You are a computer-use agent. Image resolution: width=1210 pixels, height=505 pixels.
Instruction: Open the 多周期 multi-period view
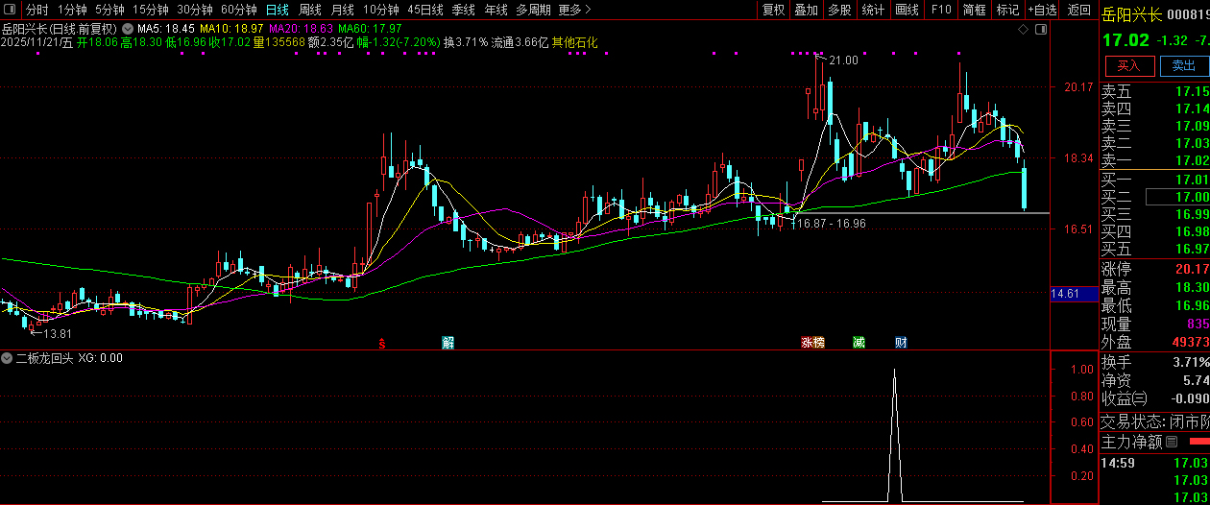pos(533,10)
